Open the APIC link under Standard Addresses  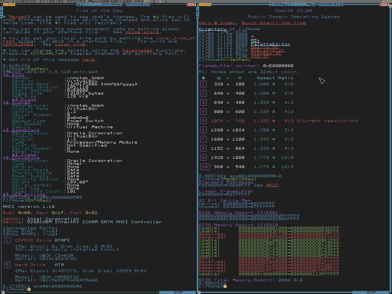coord(273,185)
